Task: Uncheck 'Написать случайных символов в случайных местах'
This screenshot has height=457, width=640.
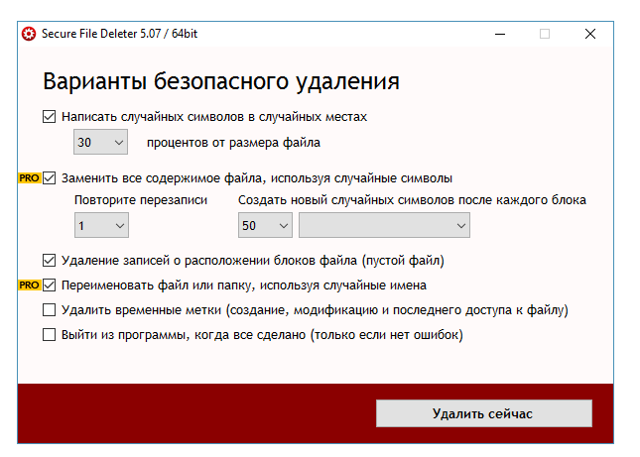Action: tap(49, 117)
